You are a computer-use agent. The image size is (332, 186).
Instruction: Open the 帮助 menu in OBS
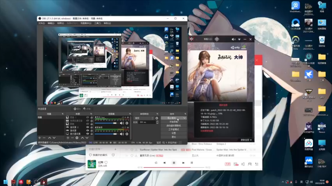click(107, 23)
